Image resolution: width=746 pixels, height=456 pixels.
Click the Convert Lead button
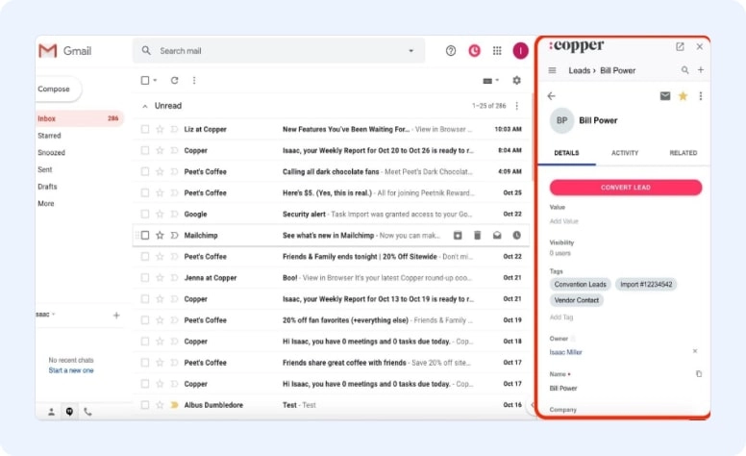point(625,188)
